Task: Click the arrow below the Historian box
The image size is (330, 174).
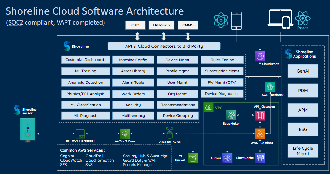Action: (x=164, y=36)
